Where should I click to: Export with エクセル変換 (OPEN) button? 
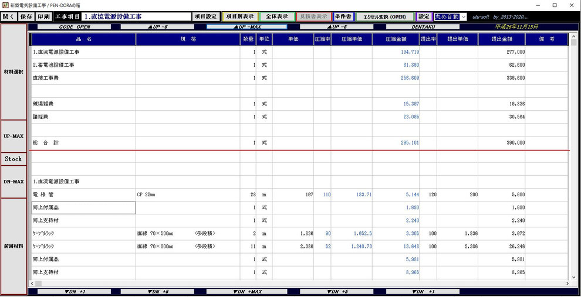coord(384,16)
